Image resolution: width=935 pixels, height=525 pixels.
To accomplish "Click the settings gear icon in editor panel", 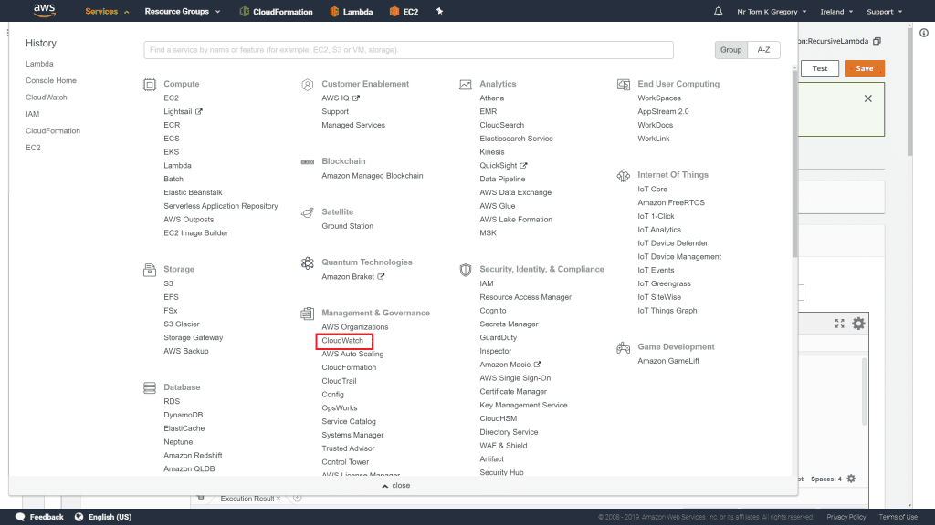I will 858,324.
